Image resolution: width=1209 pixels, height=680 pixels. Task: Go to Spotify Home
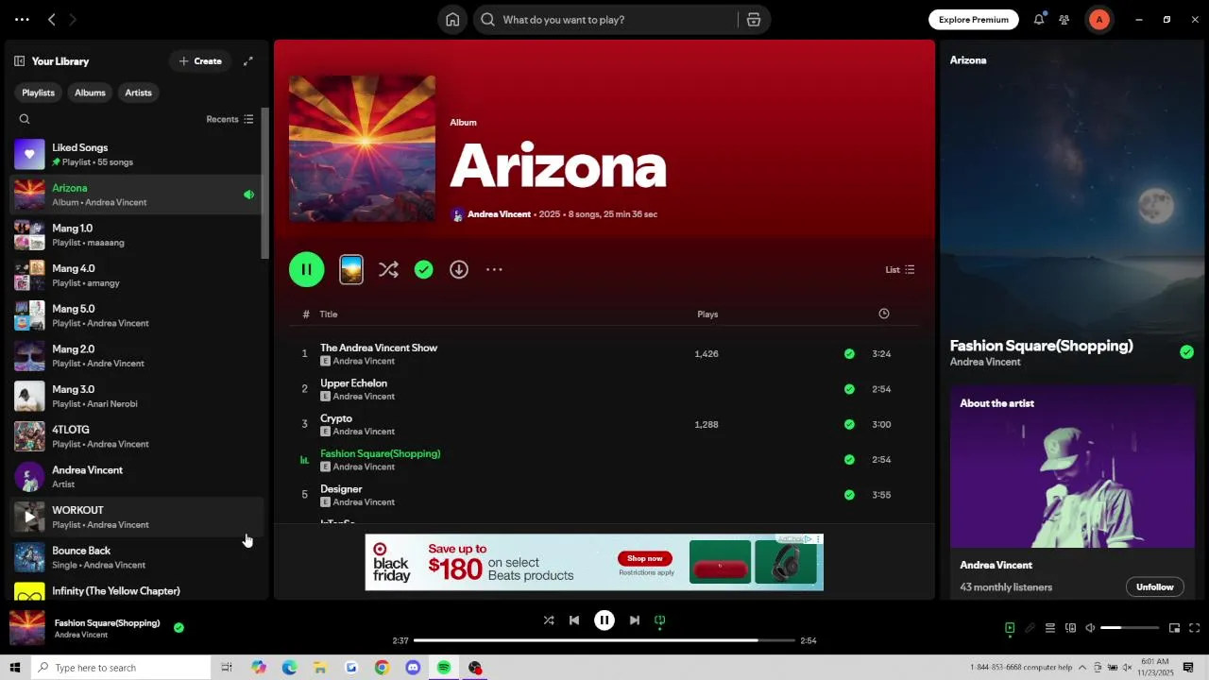[x=453, y=20]
